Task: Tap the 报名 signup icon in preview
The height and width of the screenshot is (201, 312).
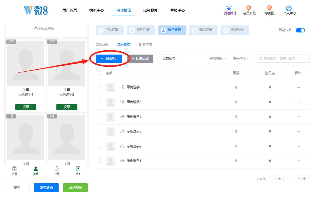Action: 78,169
